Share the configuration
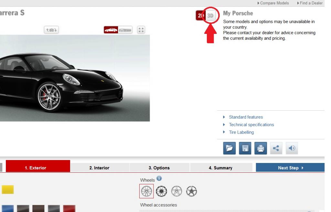Viewport: 331px width, 212px height. click(276, 148)
